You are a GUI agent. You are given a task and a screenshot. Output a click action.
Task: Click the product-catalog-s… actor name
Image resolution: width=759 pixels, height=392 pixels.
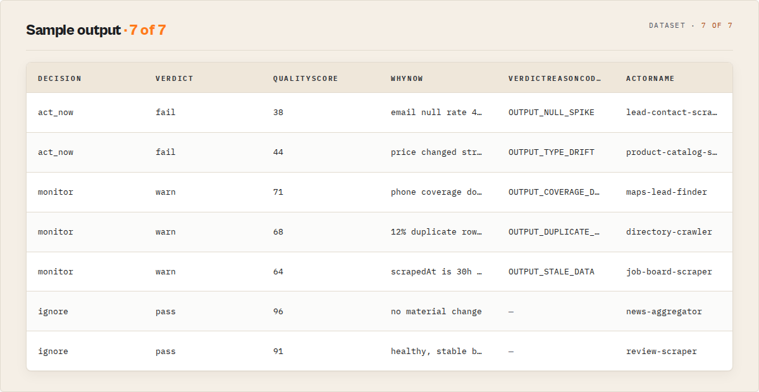click(672, 152)
